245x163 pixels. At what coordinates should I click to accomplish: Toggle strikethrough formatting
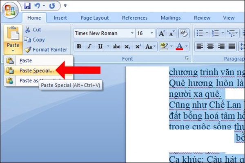pyautogui.click(x=116, y=46)
